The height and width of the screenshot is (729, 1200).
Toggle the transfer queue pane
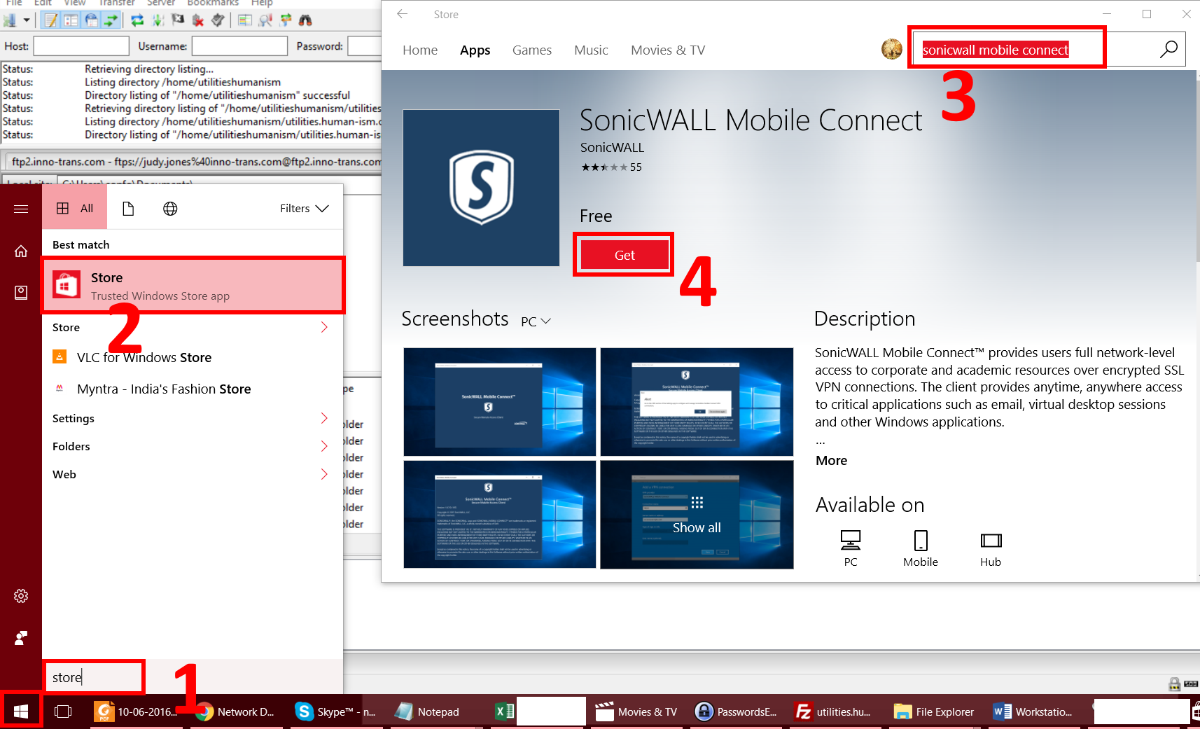[111, 20]
